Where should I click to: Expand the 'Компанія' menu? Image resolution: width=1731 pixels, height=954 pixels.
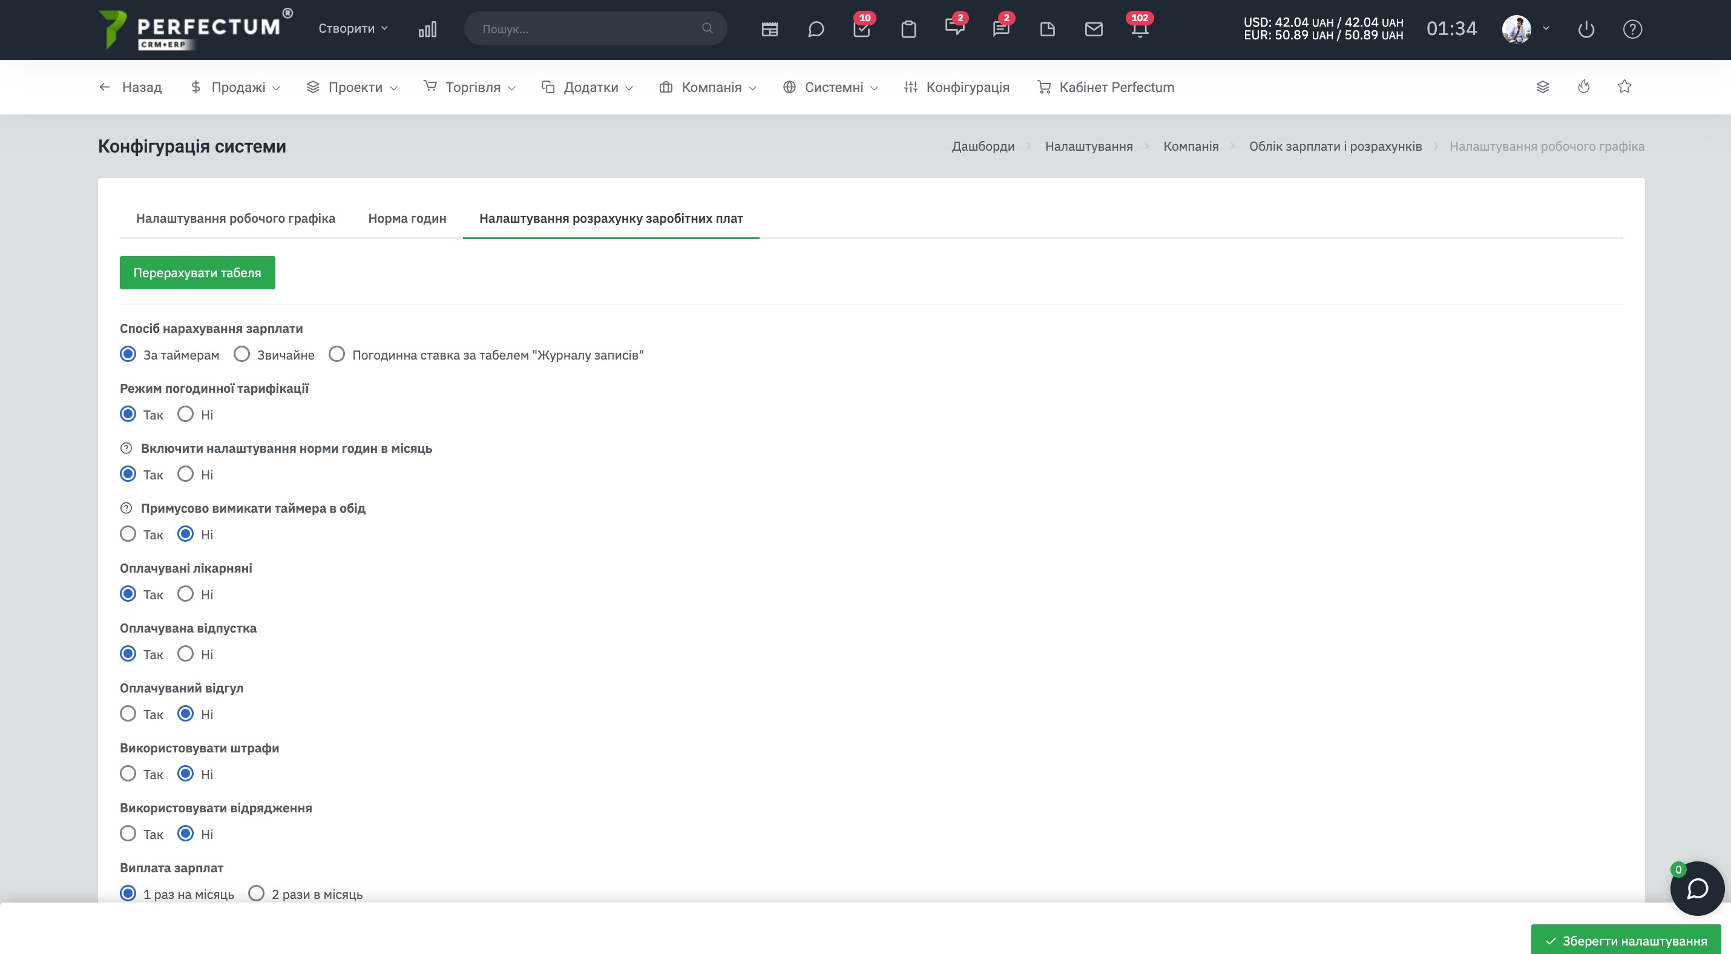[708, 87]
